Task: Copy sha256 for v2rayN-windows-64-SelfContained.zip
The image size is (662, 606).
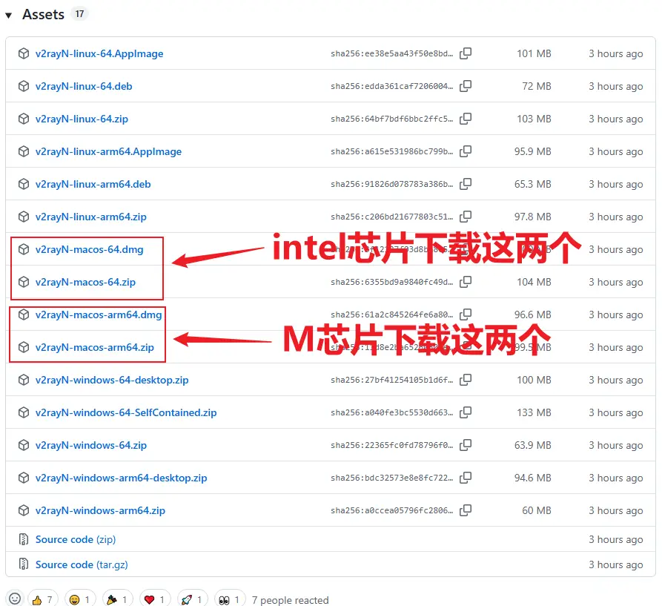Action: coord(466,412)
